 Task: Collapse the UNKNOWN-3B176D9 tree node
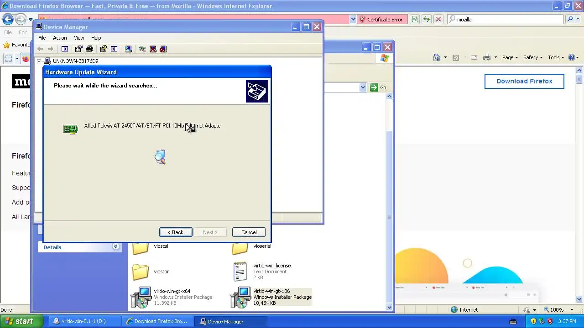[39, 61]
